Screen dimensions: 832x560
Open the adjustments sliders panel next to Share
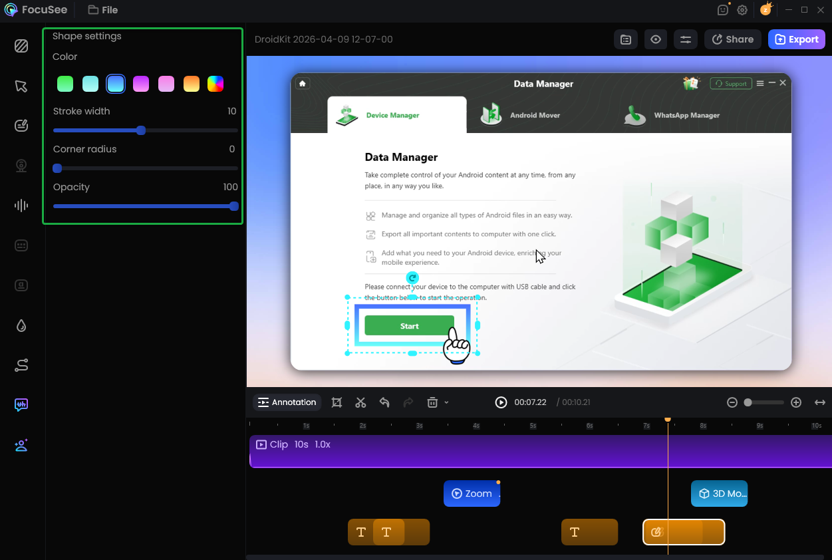685,39
